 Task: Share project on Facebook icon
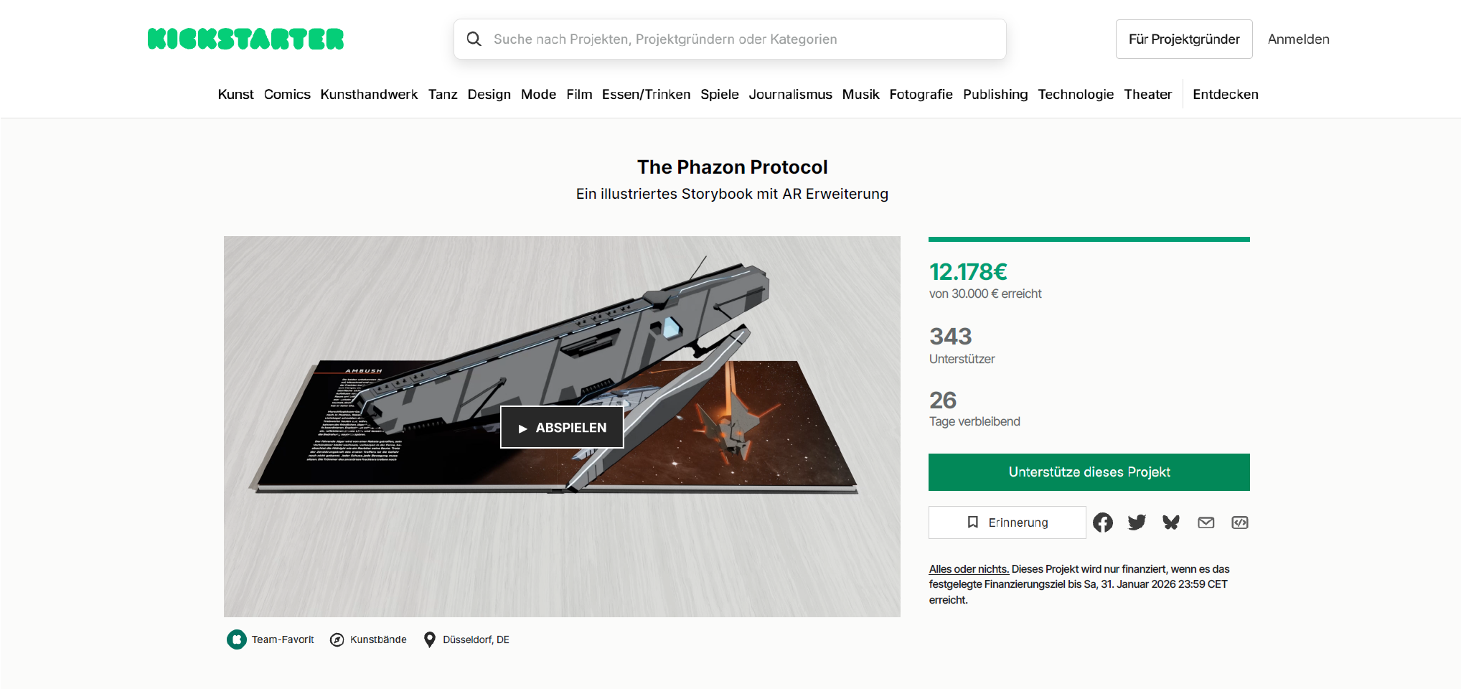coord(1103,522)
